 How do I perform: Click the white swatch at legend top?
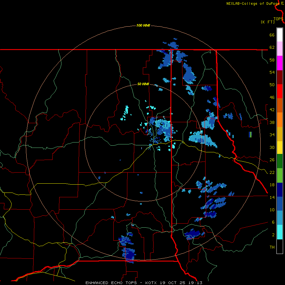[280, 35]
